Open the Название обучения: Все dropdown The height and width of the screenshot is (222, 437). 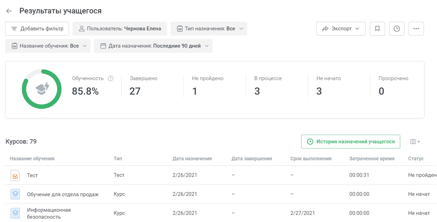(48, 46)
